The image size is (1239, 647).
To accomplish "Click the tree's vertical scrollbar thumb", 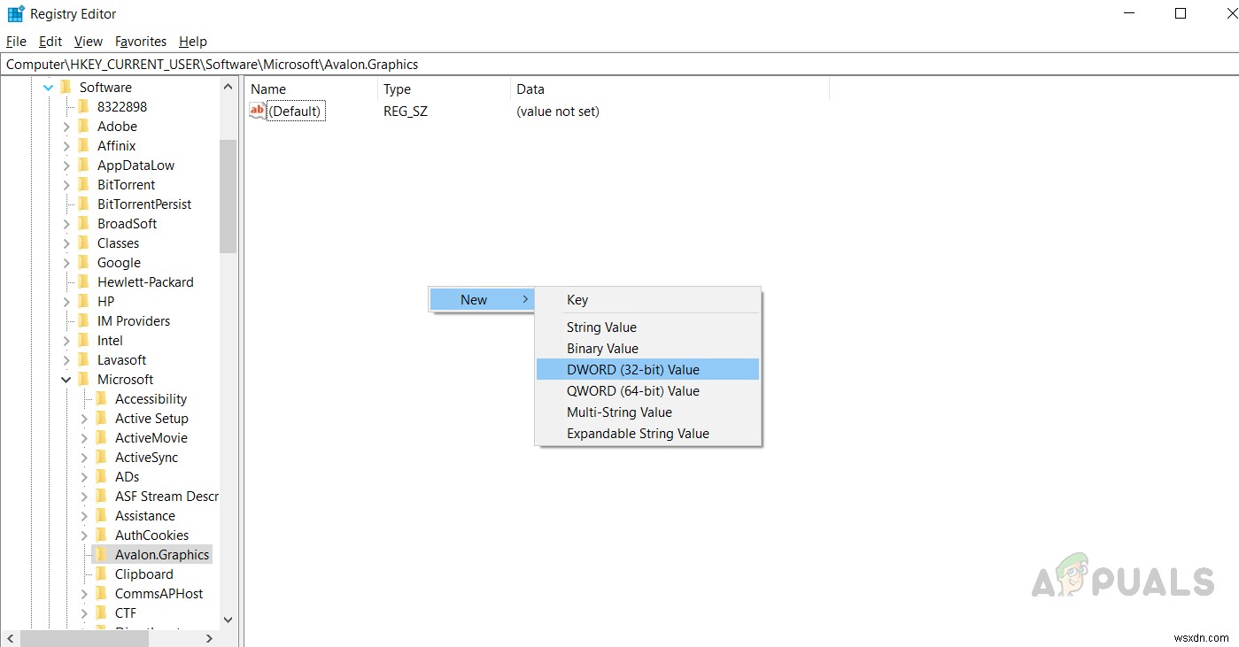I will (228, 196).
